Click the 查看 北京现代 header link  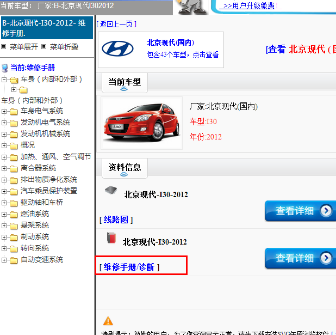pos(301,49)
